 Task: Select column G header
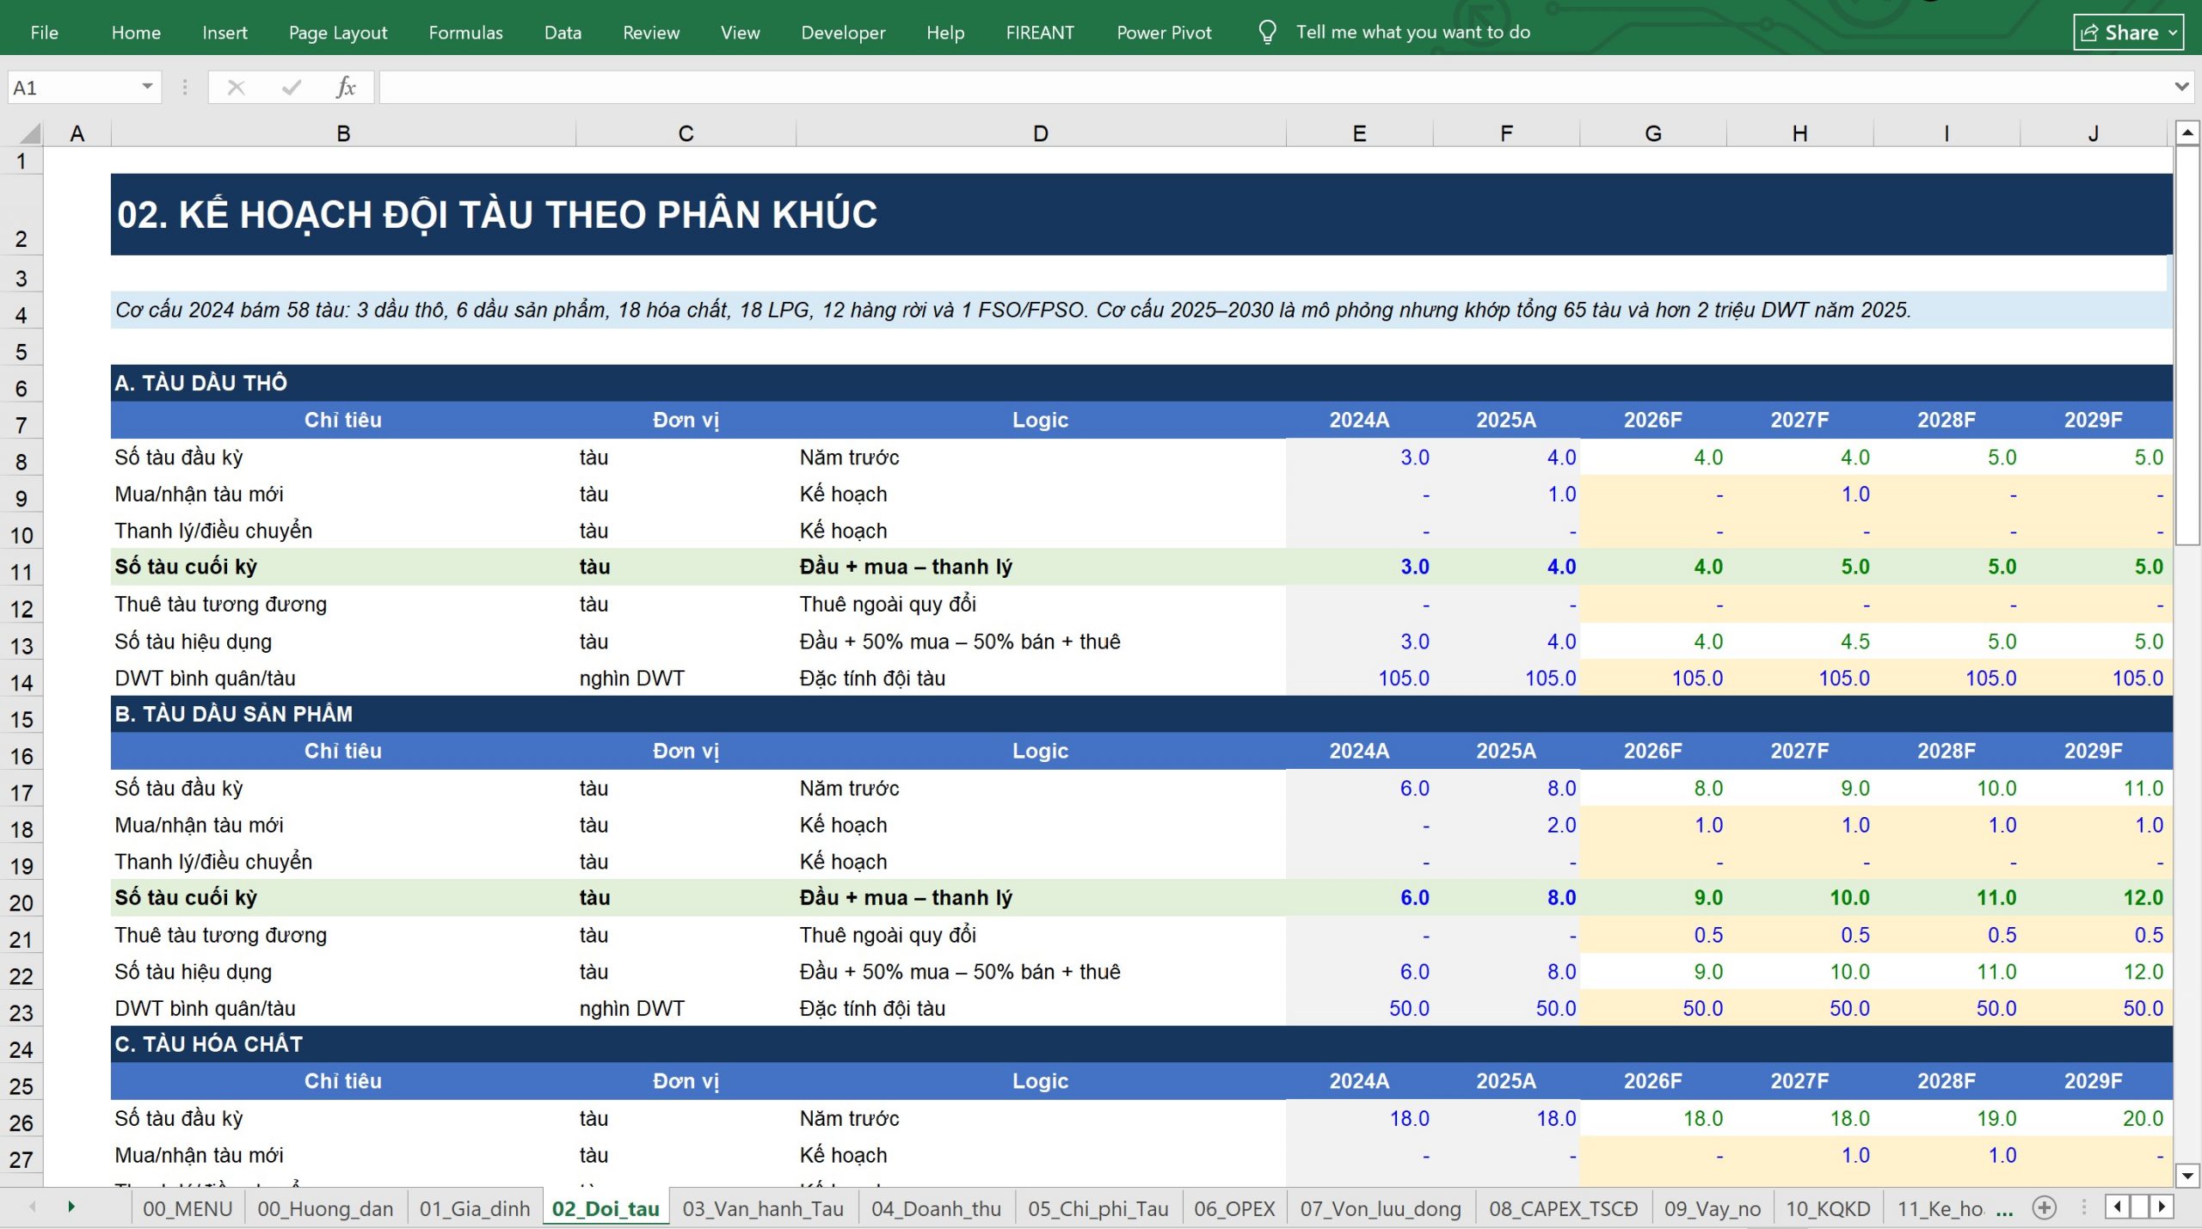(x=1653, y=133)
